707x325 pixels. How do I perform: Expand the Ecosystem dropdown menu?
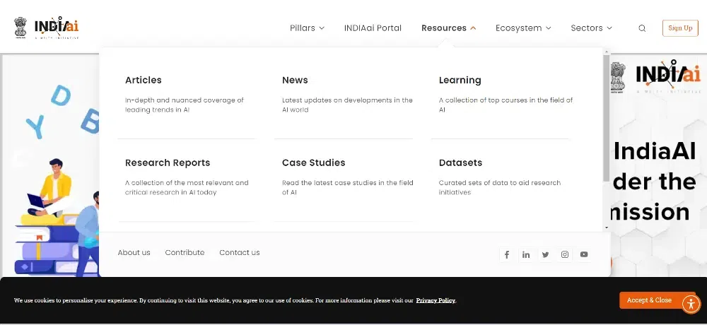tap(523, 28)
